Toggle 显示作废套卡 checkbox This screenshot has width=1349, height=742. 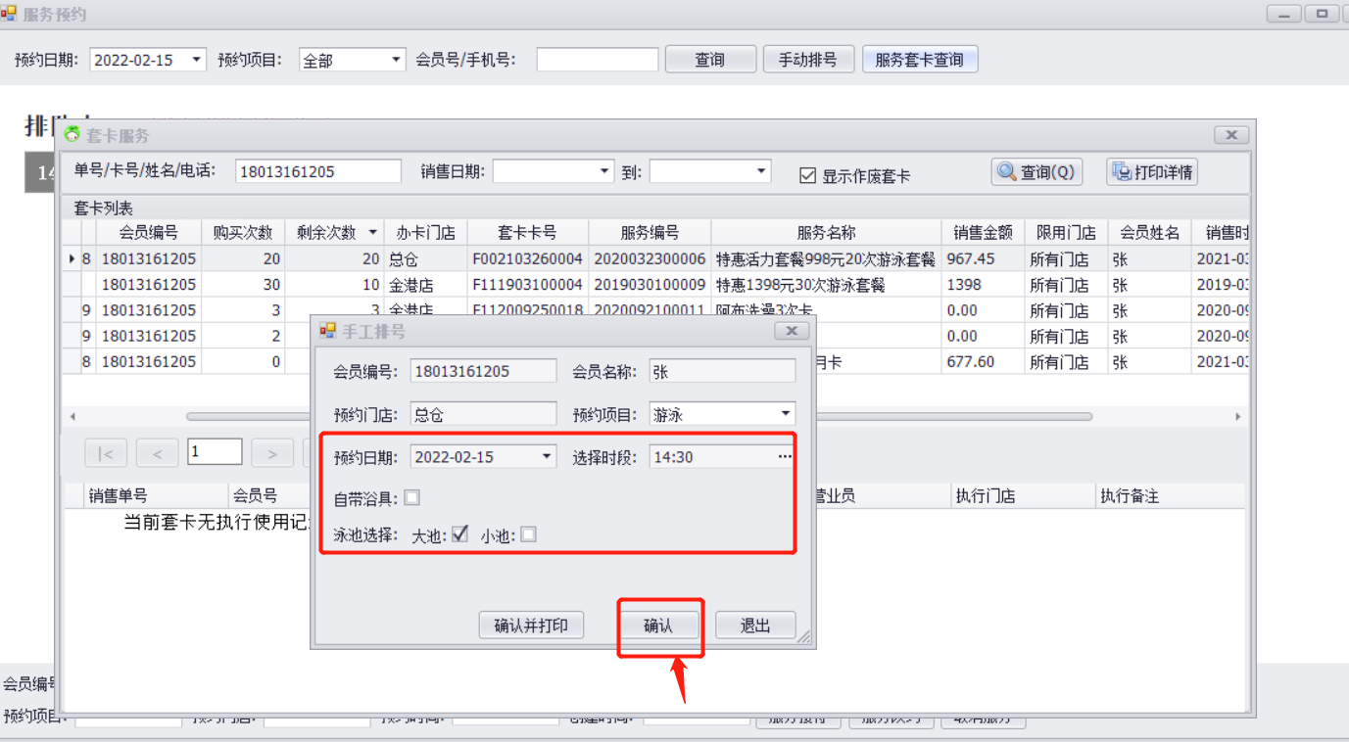coord(808,176)
